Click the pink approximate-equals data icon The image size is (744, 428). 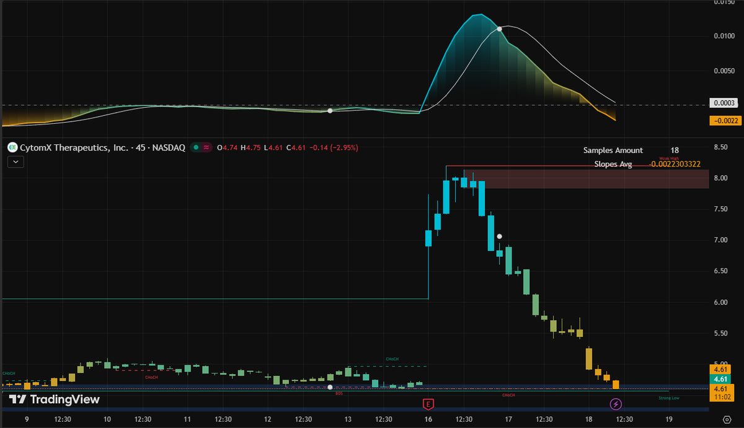pyautogui.click(x=206, y=148)
